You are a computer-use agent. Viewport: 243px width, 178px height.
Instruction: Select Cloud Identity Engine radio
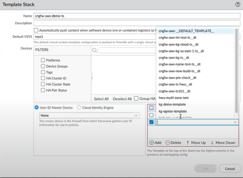click(x=79, y=107)
